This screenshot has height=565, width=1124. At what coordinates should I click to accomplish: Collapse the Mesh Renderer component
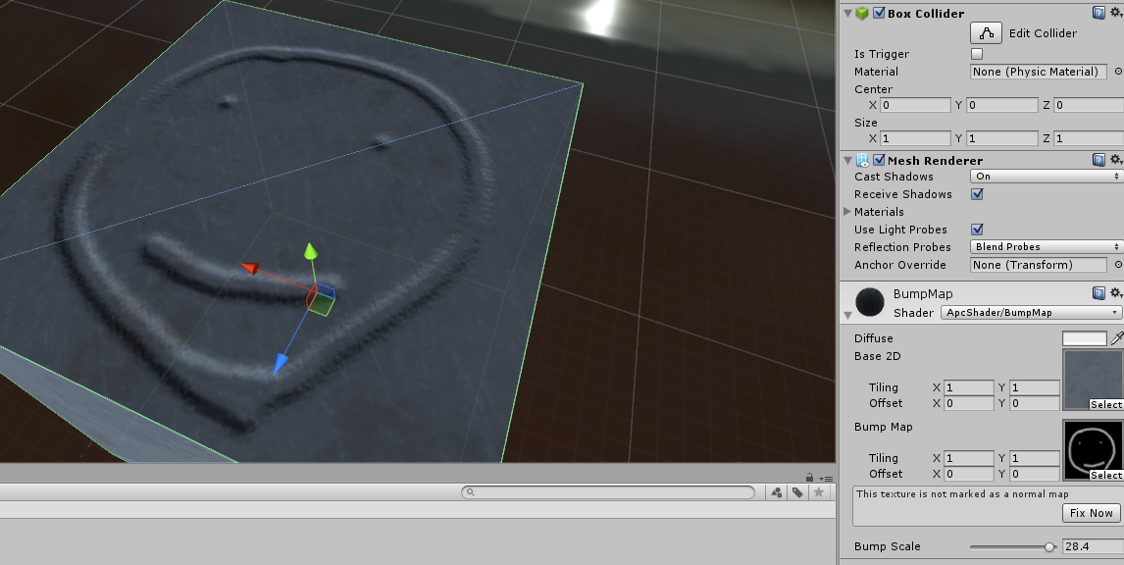(x=848, y=160)
